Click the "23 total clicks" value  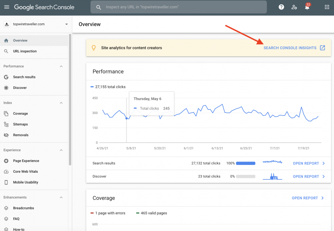(209, 176)
